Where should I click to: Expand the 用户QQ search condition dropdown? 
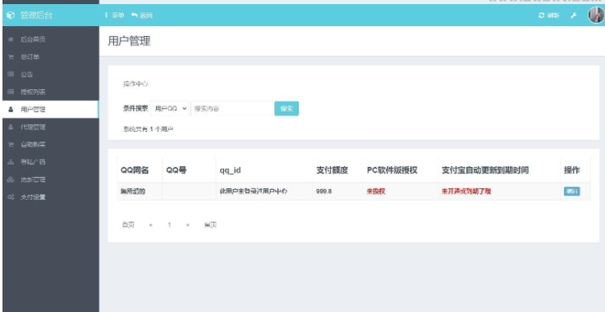pos(169,108)
